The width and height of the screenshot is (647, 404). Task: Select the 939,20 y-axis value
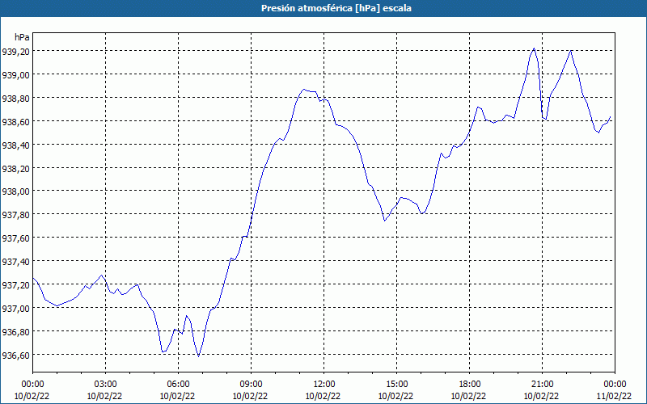[x=15, y=51]
